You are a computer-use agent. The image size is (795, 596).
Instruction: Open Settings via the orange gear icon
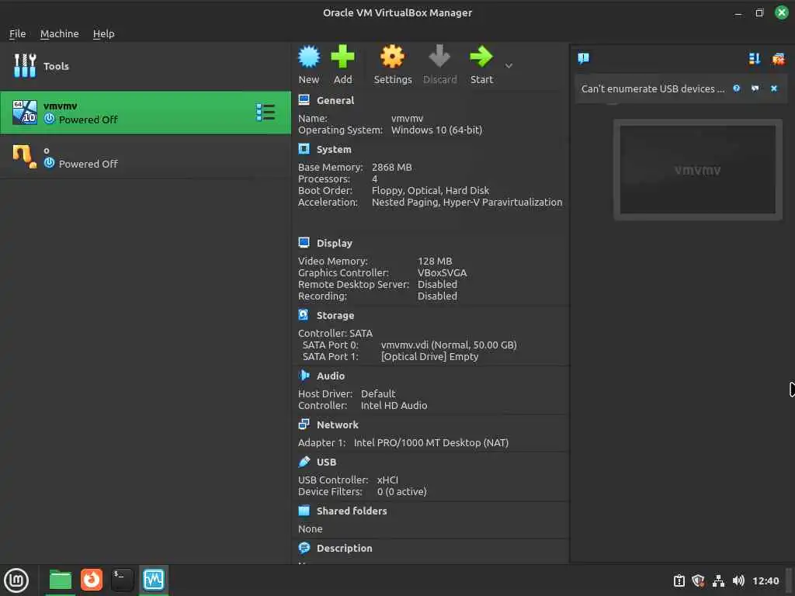tap(392, 57)
